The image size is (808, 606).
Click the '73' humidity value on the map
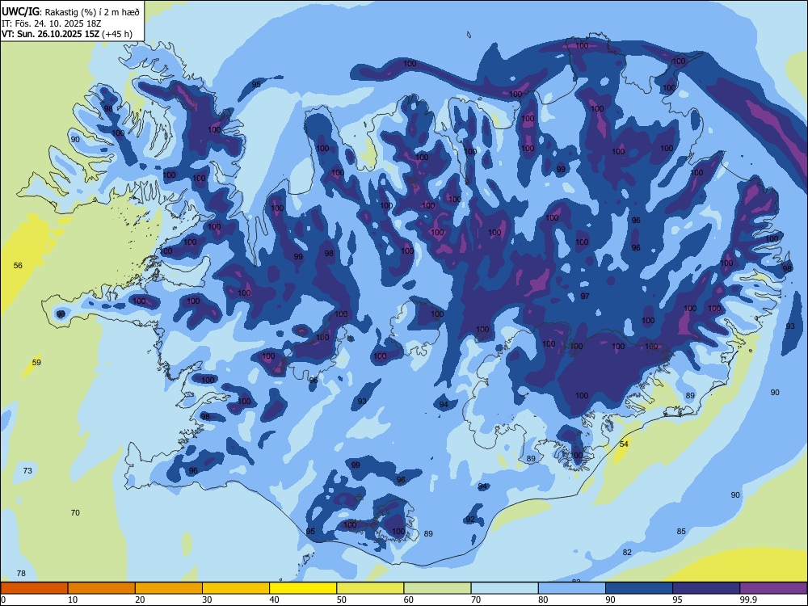pos(27,470)
